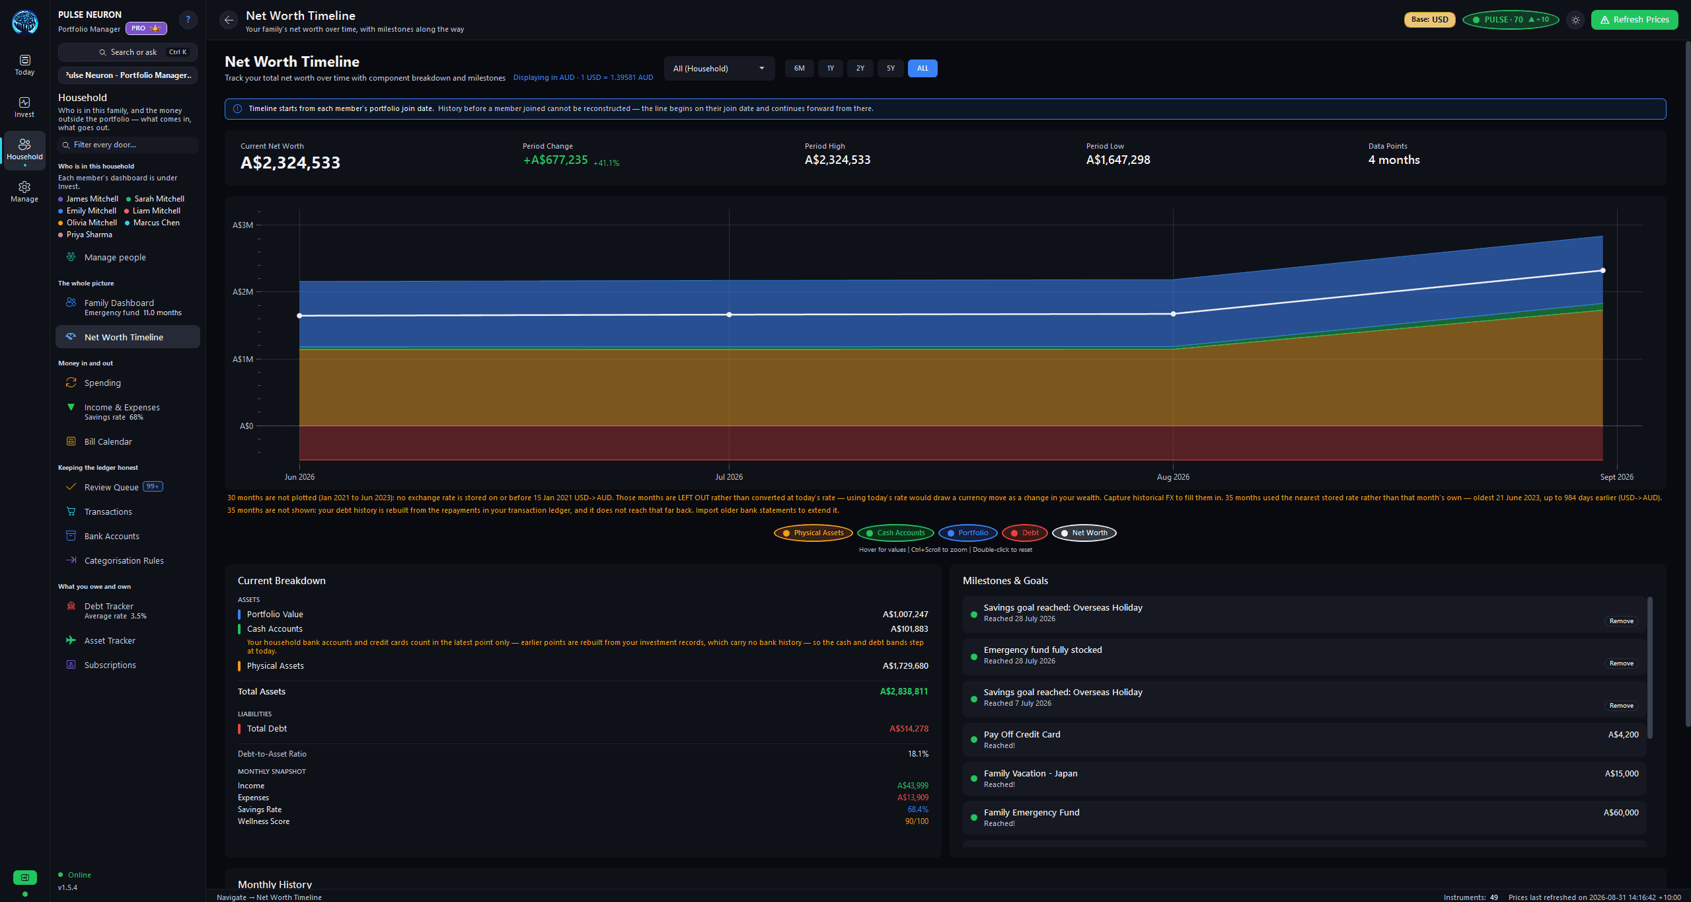
Task: Click the Spending cycle icon
Action: click(x=71, y=383)
